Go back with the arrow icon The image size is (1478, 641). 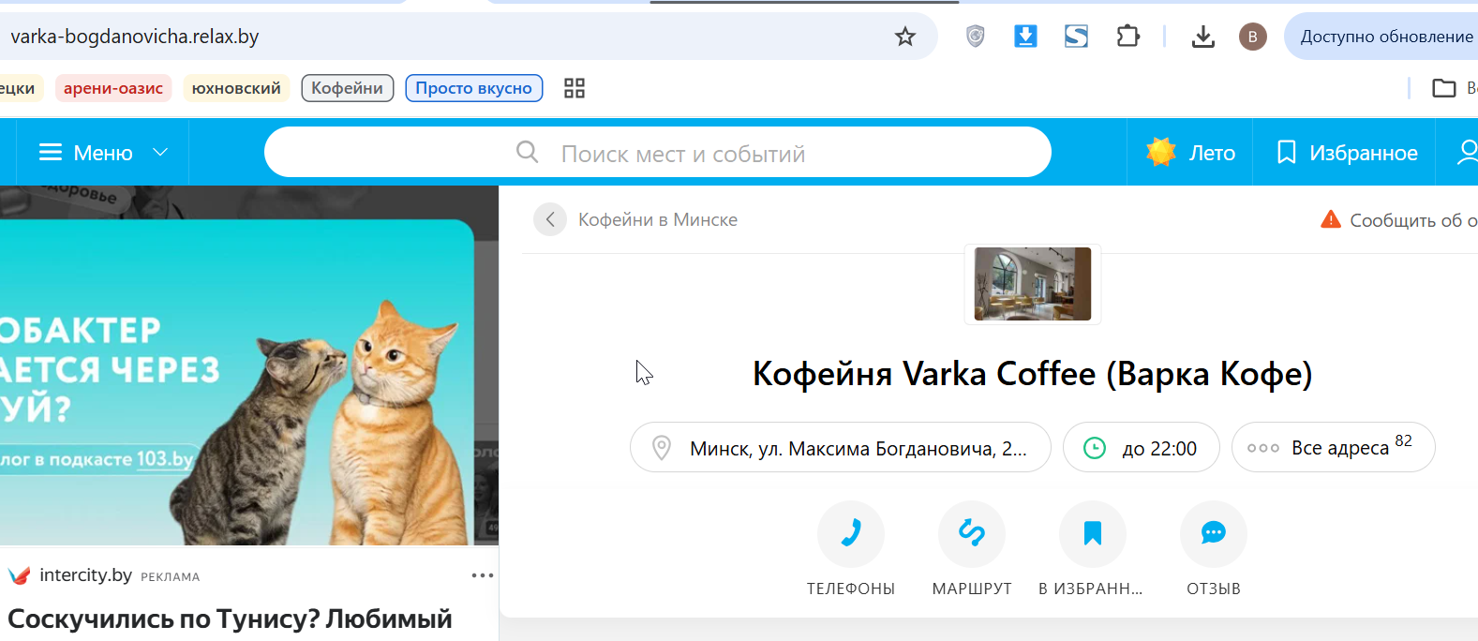pos(550,219)
